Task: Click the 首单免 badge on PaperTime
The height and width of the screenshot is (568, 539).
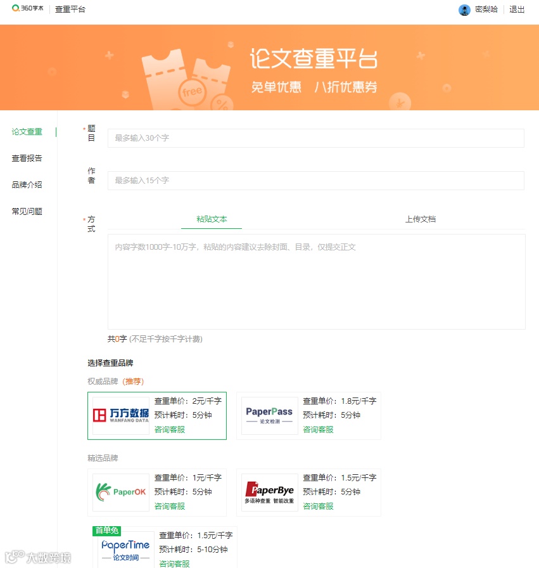Action: tap(107, 531)
